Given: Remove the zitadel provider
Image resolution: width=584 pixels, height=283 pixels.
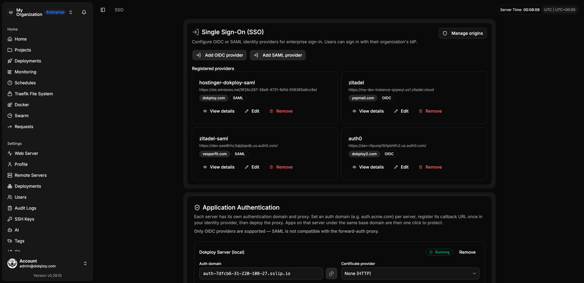Looking at the screenshot, I should pyautogui.click(x=430, y=111).
